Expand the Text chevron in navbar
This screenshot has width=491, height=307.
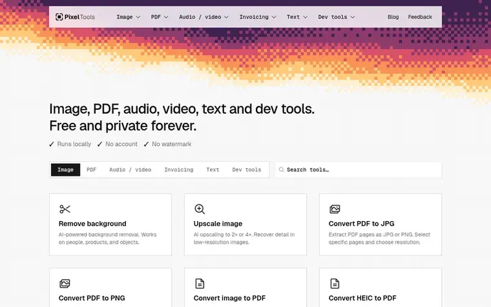coord(306,17)
